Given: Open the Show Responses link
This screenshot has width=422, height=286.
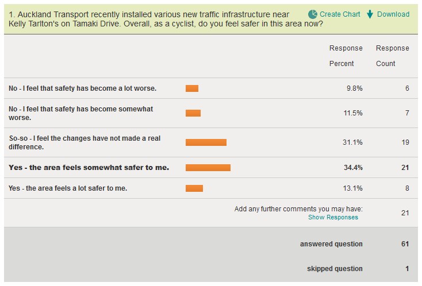Looking at the screenshot, I should (x=333, y=217).
